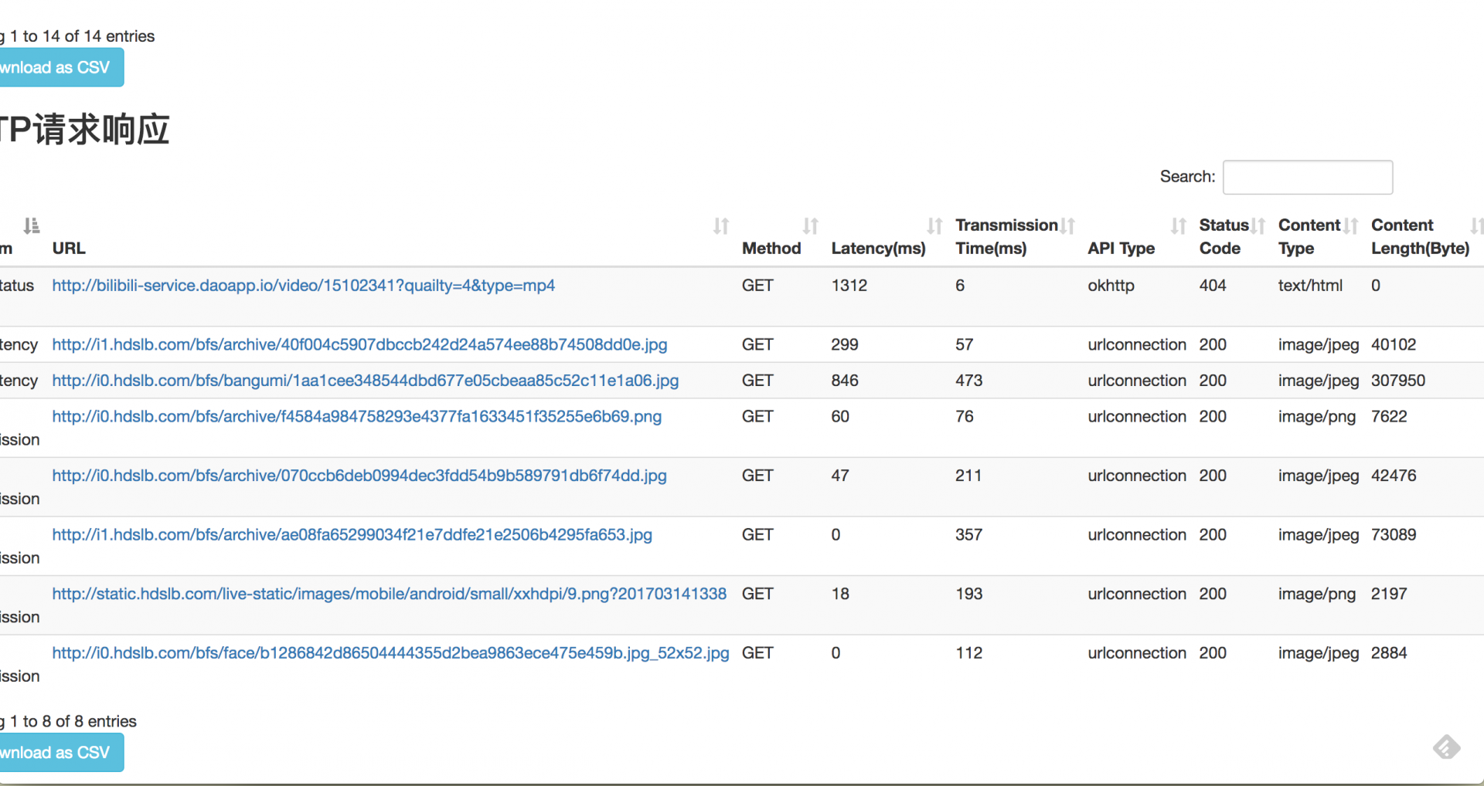Click the '1 to 14 of 14 entries' text
The width and height of the screenshot is (1484, 786).
coord(82,36)
